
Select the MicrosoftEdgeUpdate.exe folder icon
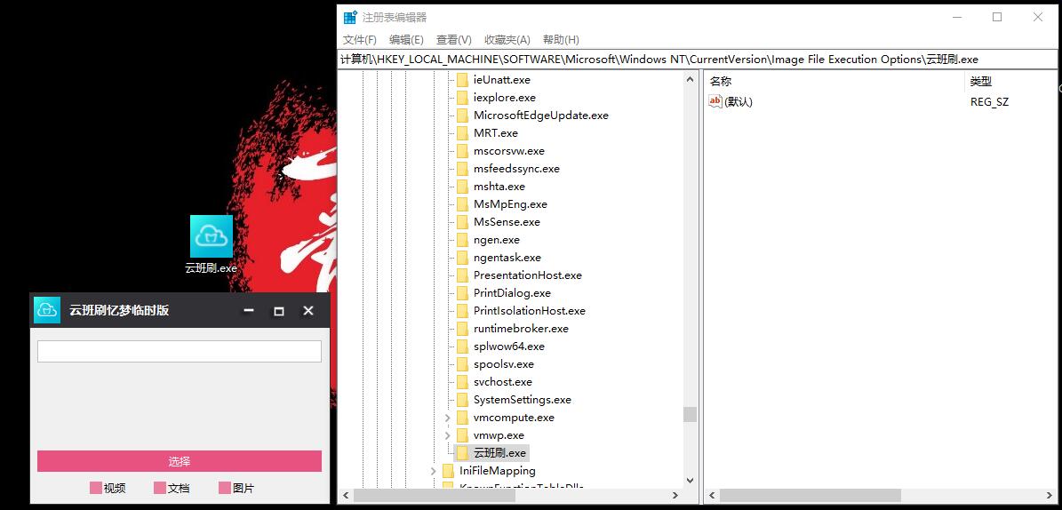pos(462,116)
